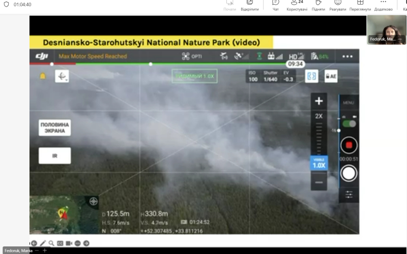Open the Чат (chat) panel

click(x=276, y=5)
